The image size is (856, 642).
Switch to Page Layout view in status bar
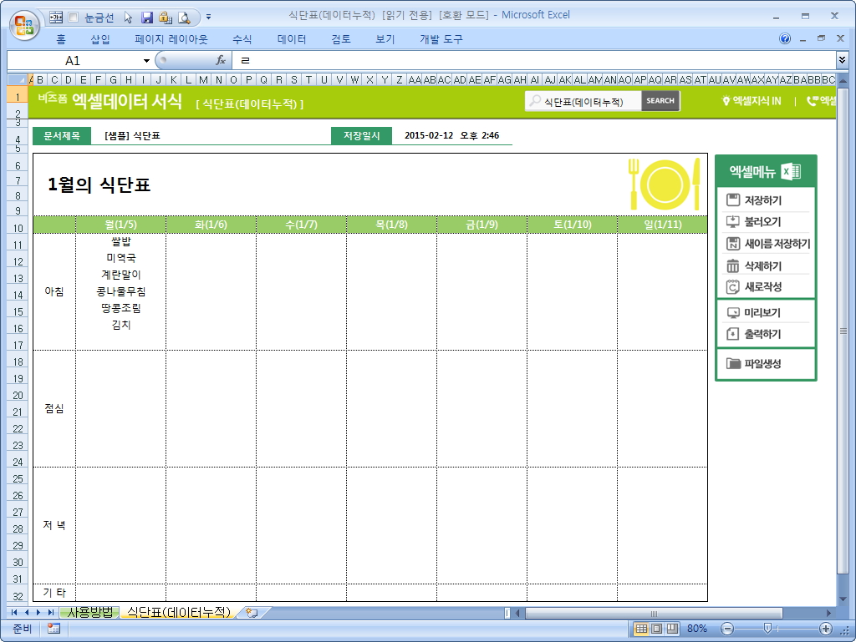656,629
